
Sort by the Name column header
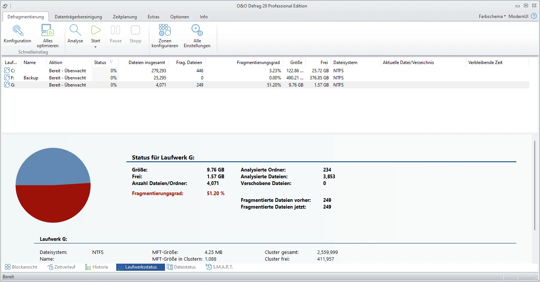[34, 63]
